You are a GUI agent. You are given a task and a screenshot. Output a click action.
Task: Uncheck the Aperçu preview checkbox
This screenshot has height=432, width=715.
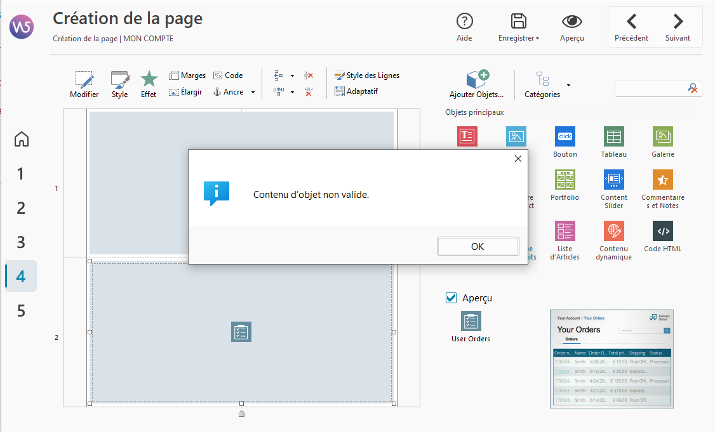[x=451, y=298]
